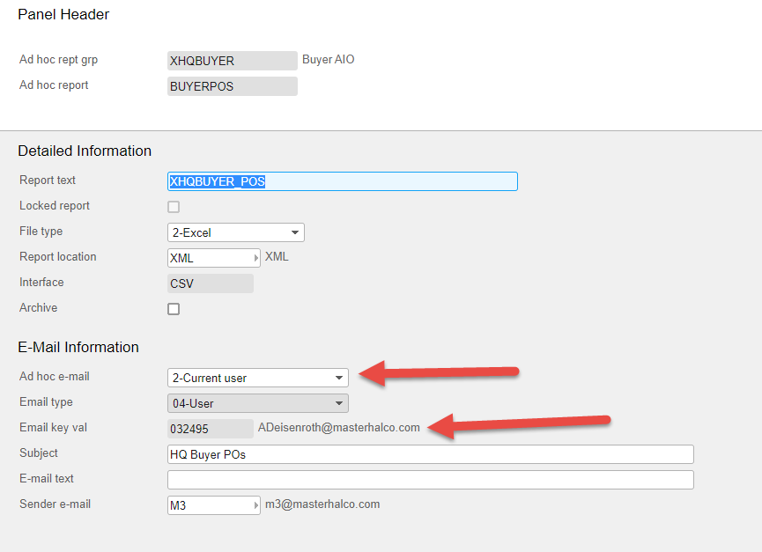The image size is (762, 552).
Task: Click the Buyer AIO description text
Action: pyautogui.click(x=328, y=59)
